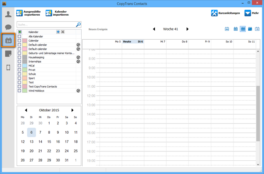Select the Test calendar row label
Screen dimensions: 264x174
pos(31,82)
